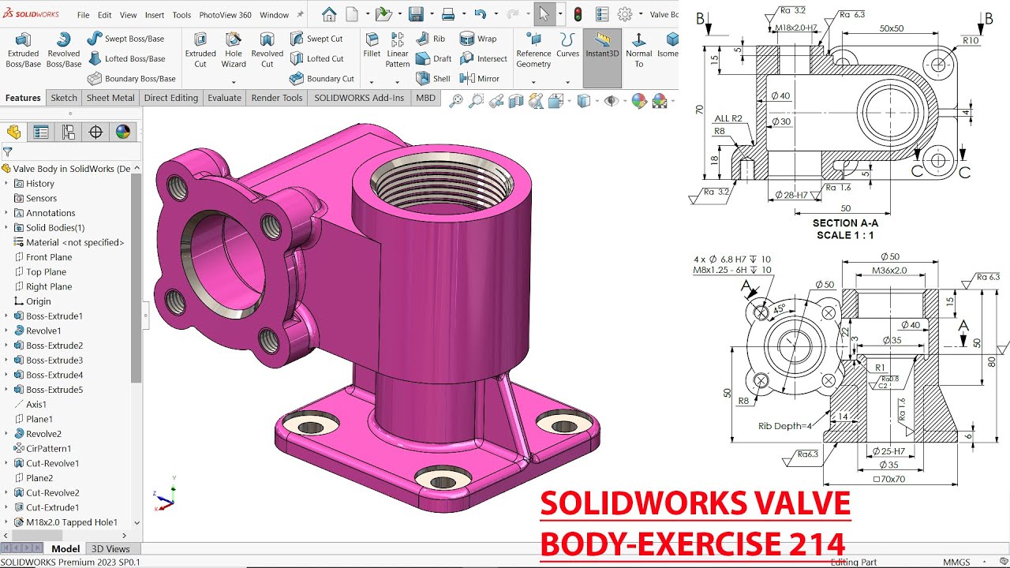The image size is (1010, 568).
Task: Open the DimXpertManager tab
Action: [95, 132]
